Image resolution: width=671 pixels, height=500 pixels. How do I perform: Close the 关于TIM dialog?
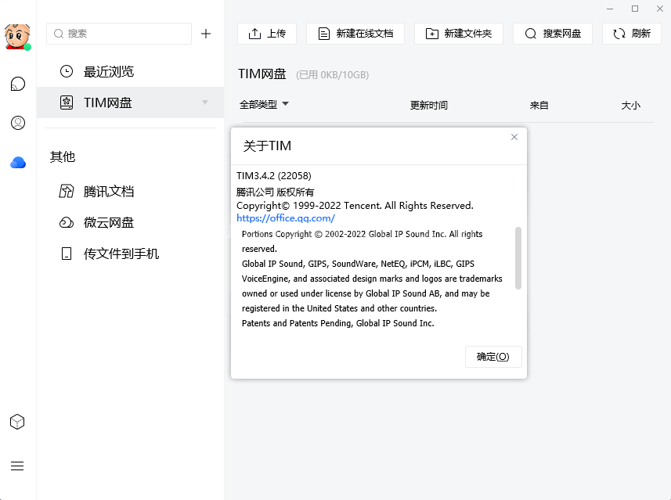pos(514,137)
